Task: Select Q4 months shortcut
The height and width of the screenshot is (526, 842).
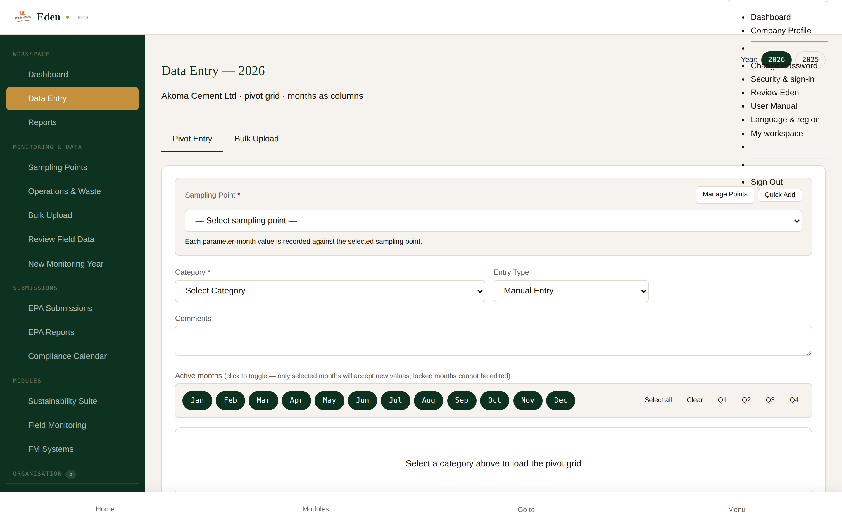Action: coord(794,400)
